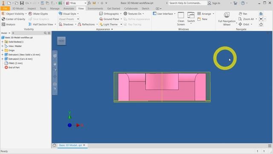Toggle the Analysis visibility
This screenshot has width=273, height=154.
[9, 24]
